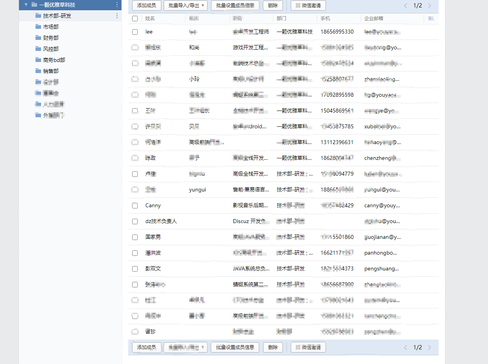The image size is (488, 364).
Task: Open the 商务bd部 department
Action: coord(54,60)
